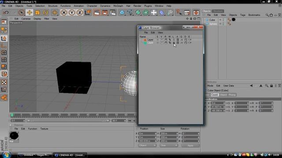This screenshot has width=282, height=158.
Task: Toggle the X axis lock
Action: click(63, 13)
